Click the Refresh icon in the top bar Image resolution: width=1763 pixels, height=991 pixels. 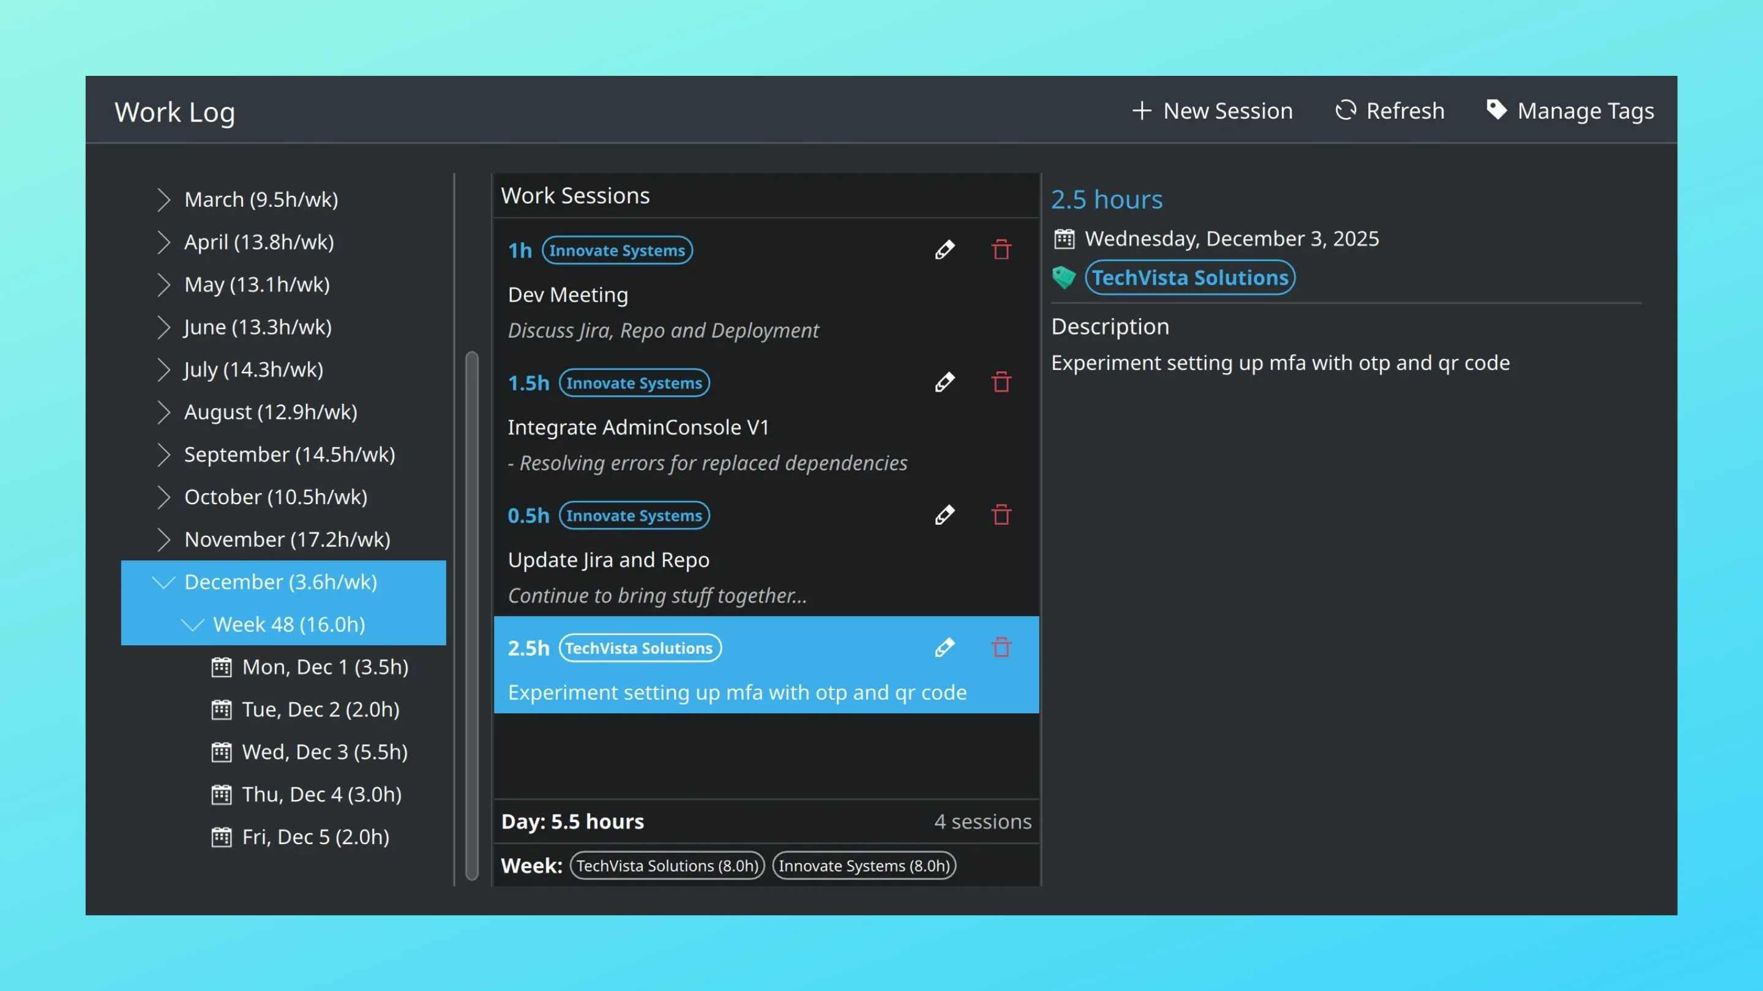[x=1346, y=110]
